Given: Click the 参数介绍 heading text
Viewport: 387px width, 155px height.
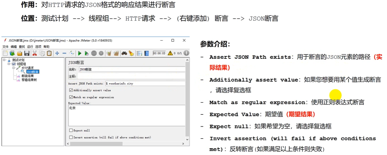Looking at the screenshot, I should pyautogui.click(x=215, y=44).
